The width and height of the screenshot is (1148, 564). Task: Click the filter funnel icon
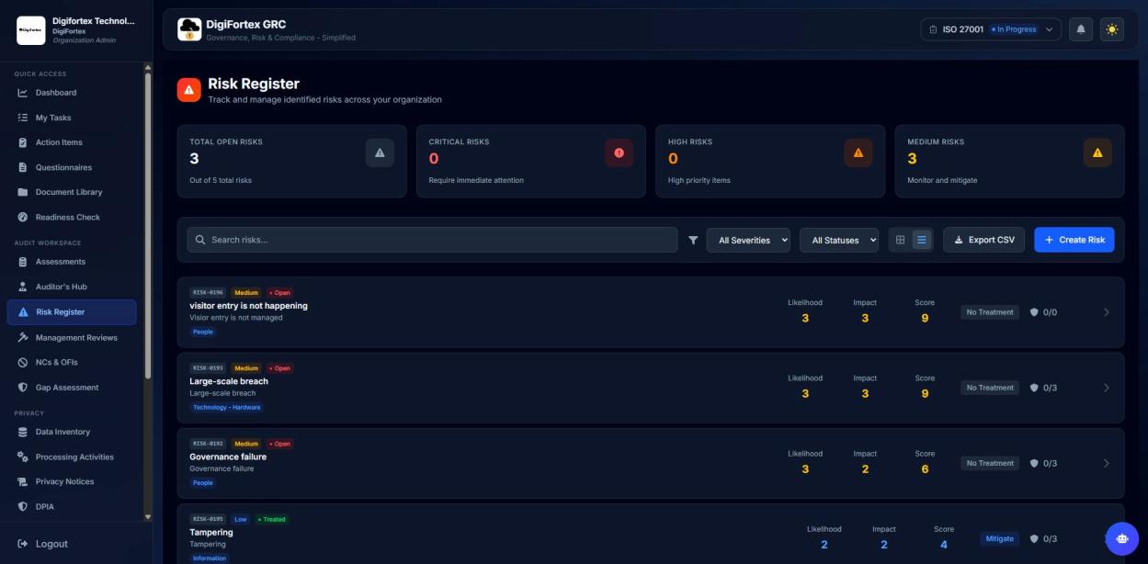point(693,240)
